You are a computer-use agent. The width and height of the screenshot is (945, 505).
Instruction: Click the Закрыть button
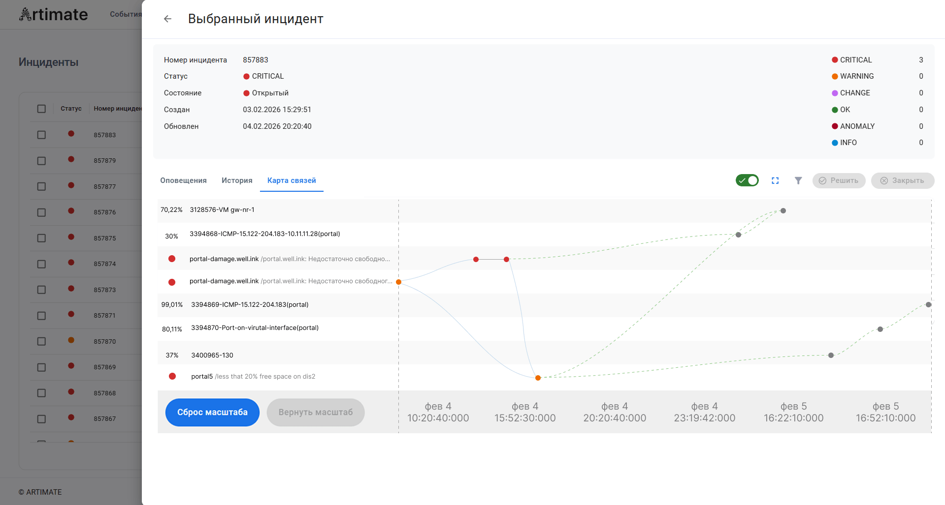(x=902, y=180)
